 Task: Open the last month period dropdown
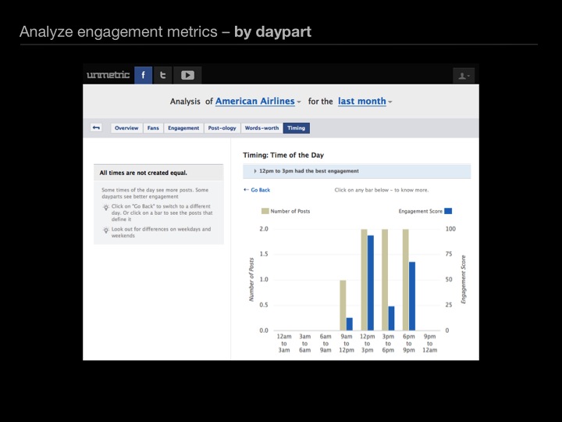[365, 102]
